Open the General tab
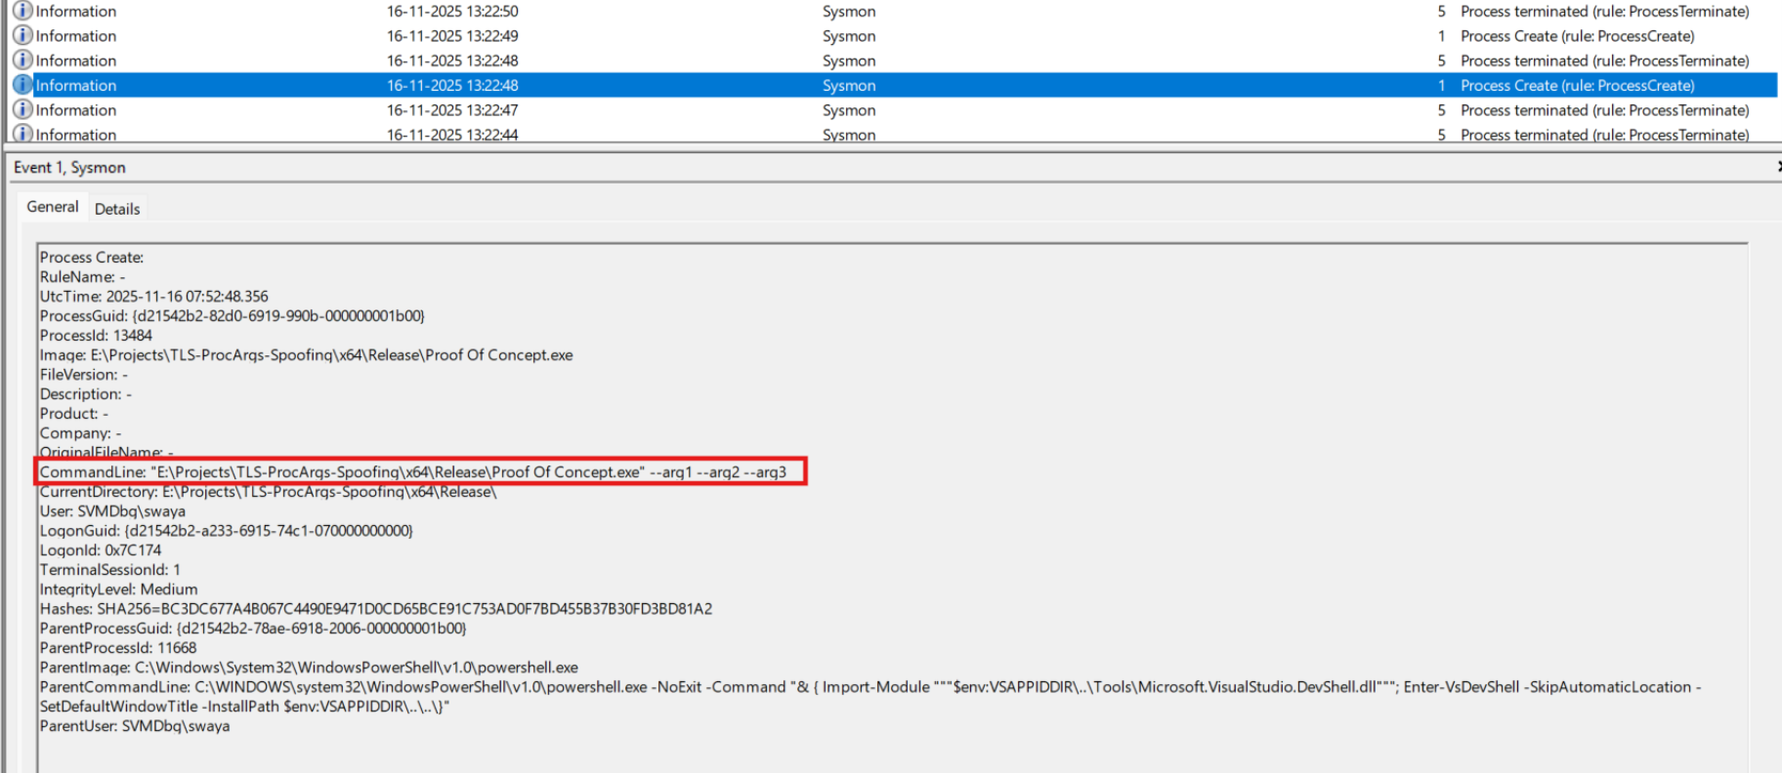This screenshot has height=773, width=1782. click(x=53, y=207)
